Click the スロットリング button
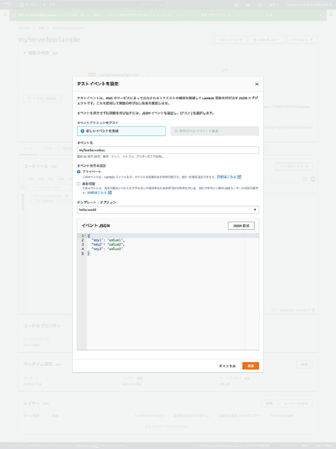The image size is (336, 449). click(231, 40)
